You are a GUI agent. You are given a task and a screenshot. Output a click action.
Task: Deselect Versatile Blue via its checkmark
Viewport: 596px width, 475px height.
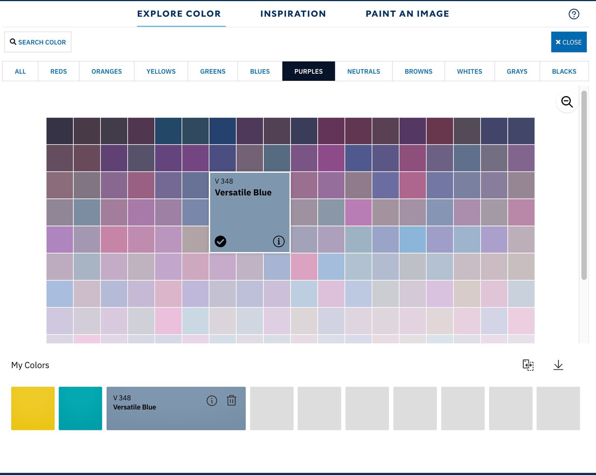click(221, 241)
